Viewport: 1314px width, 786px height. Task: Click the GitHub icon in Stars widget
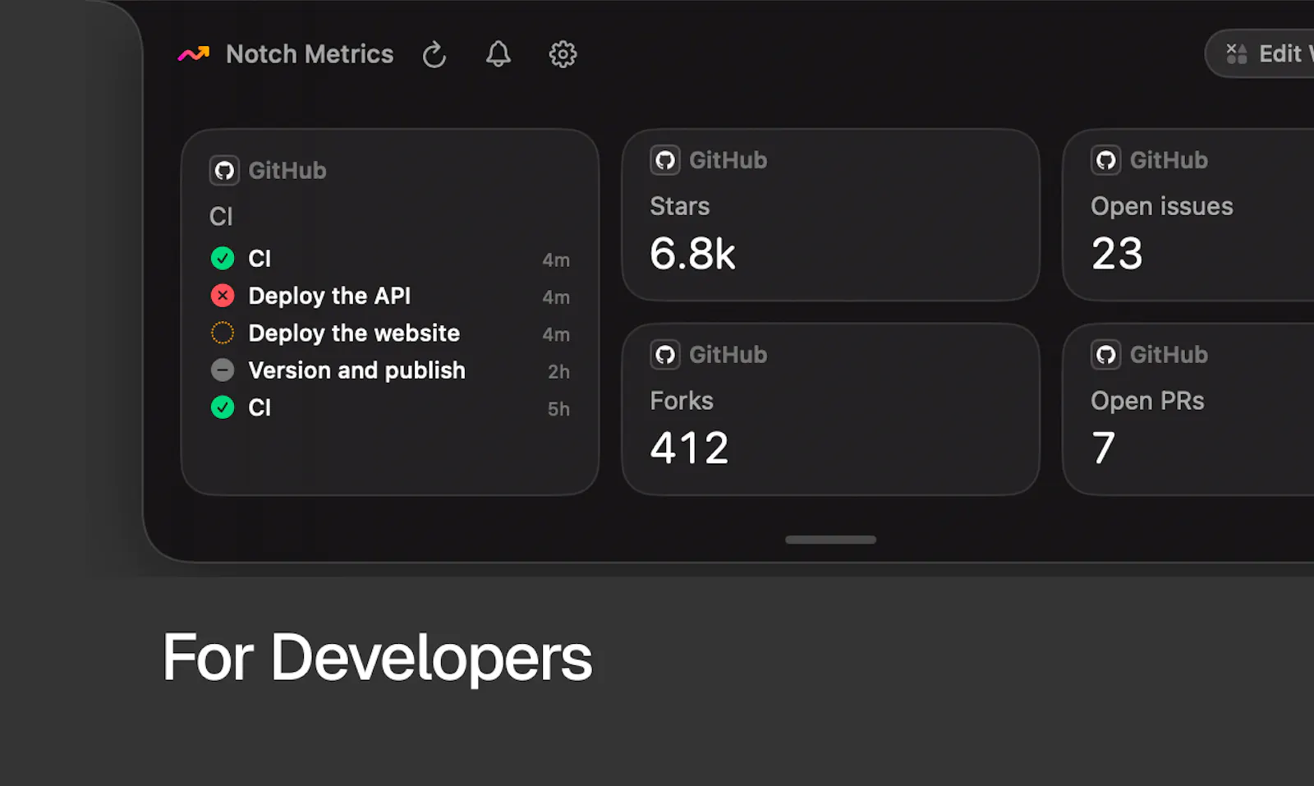[665, 160]
